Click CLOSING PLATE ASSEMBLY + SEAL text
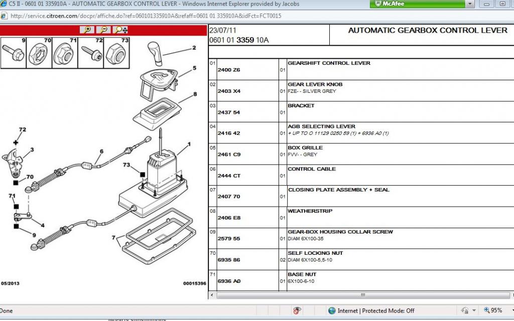 339,190
